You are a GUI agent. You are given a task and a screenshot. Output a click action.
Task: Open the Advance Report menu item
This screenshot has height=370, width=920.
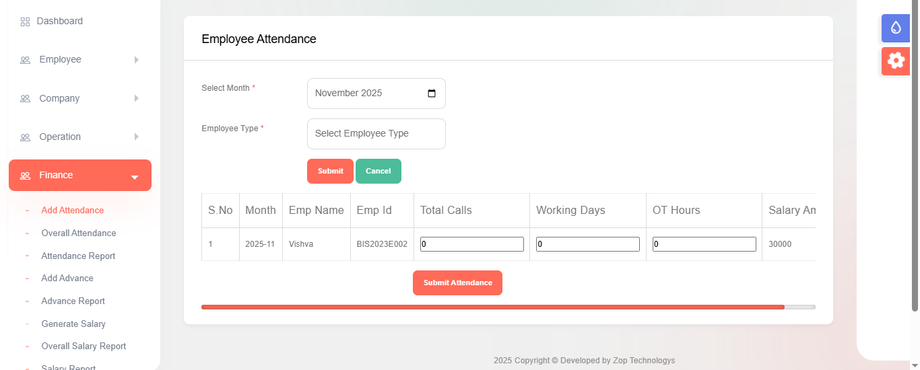click(73, 301)
